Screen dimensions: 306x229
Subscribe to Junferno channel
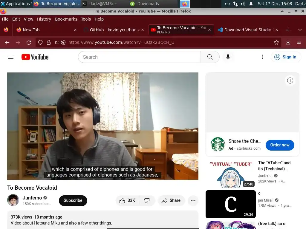click(73, 200)
